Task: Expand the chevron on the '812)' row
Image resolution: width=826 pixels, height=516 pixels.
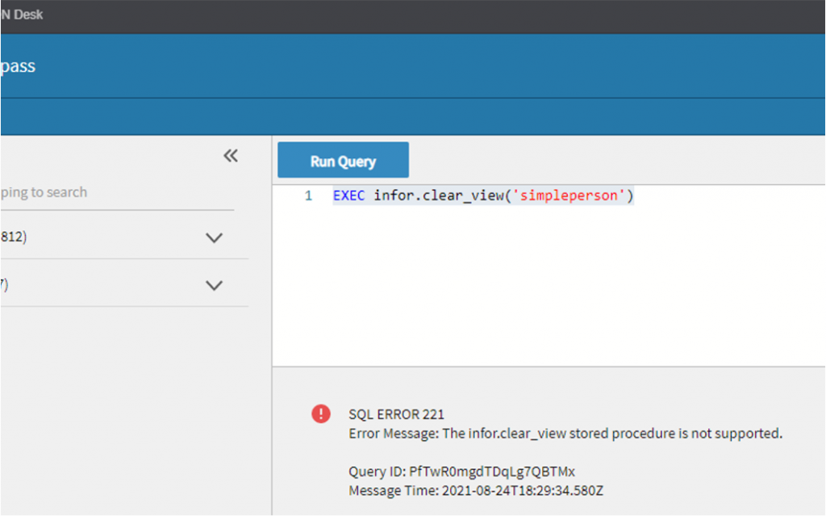Action: click(x=214, y=237)
